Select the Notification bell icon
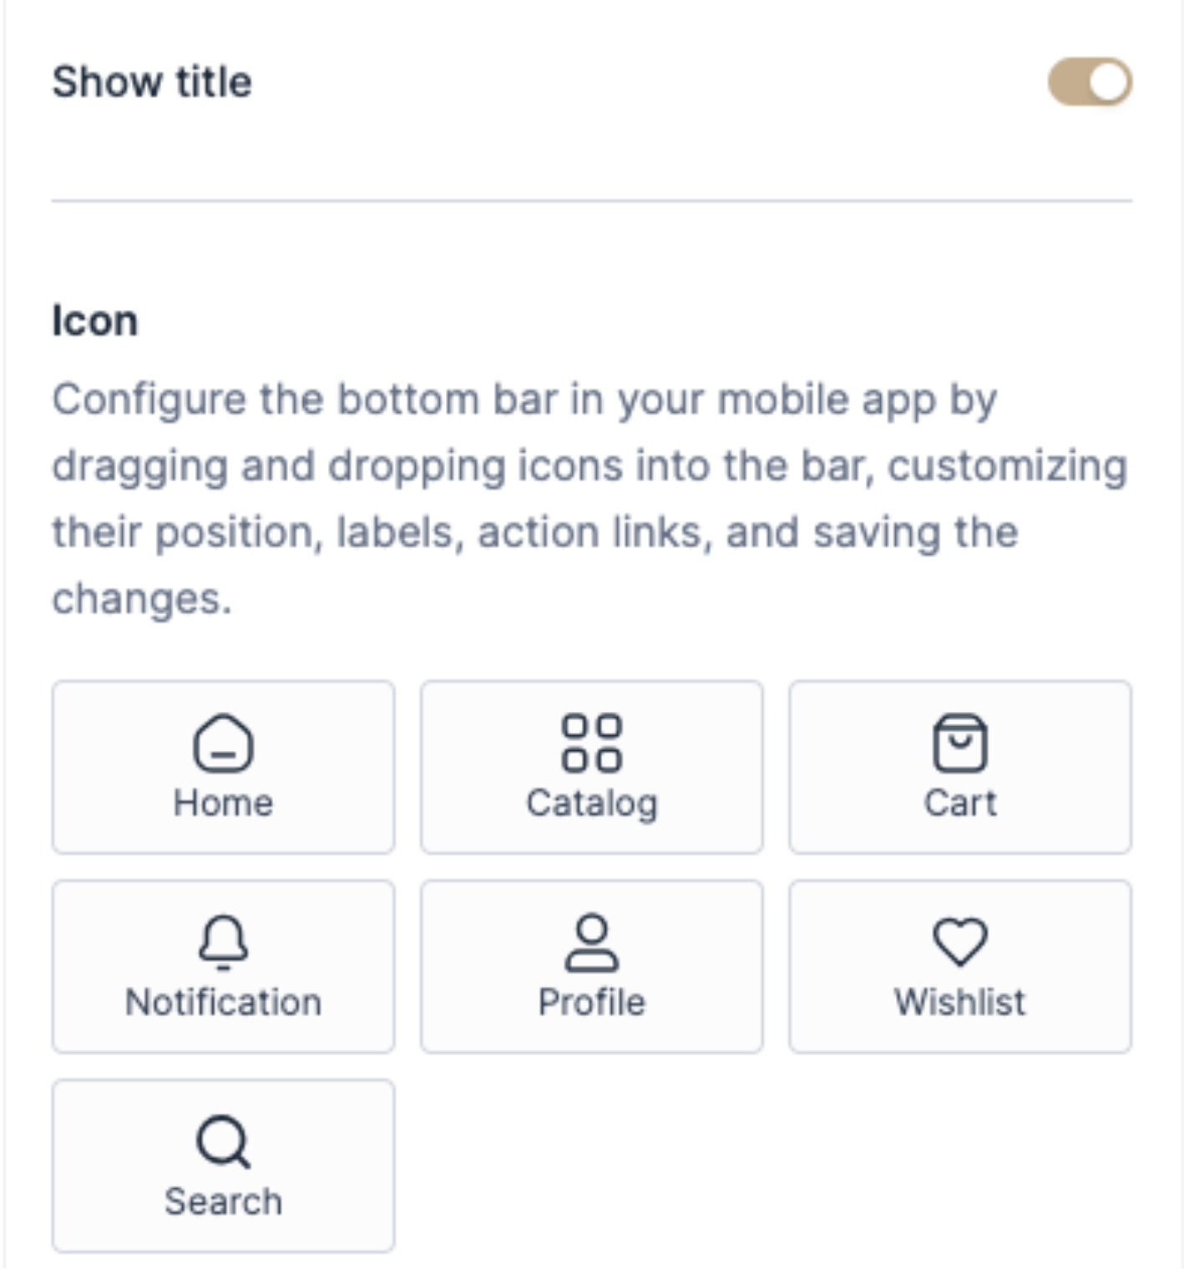 coord(223,942)
